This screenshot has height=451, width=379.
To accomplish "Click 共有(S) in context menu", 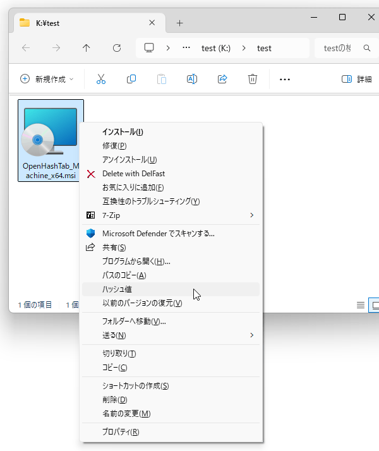I will pos(171,248).
